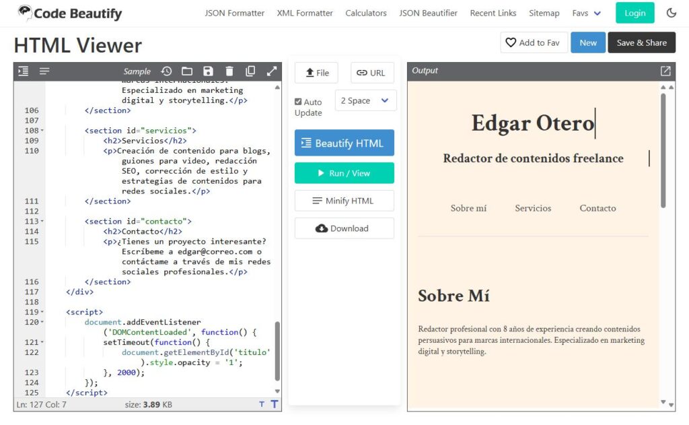
Task: Click the Minify HTML button
Action: pos(344,201)
